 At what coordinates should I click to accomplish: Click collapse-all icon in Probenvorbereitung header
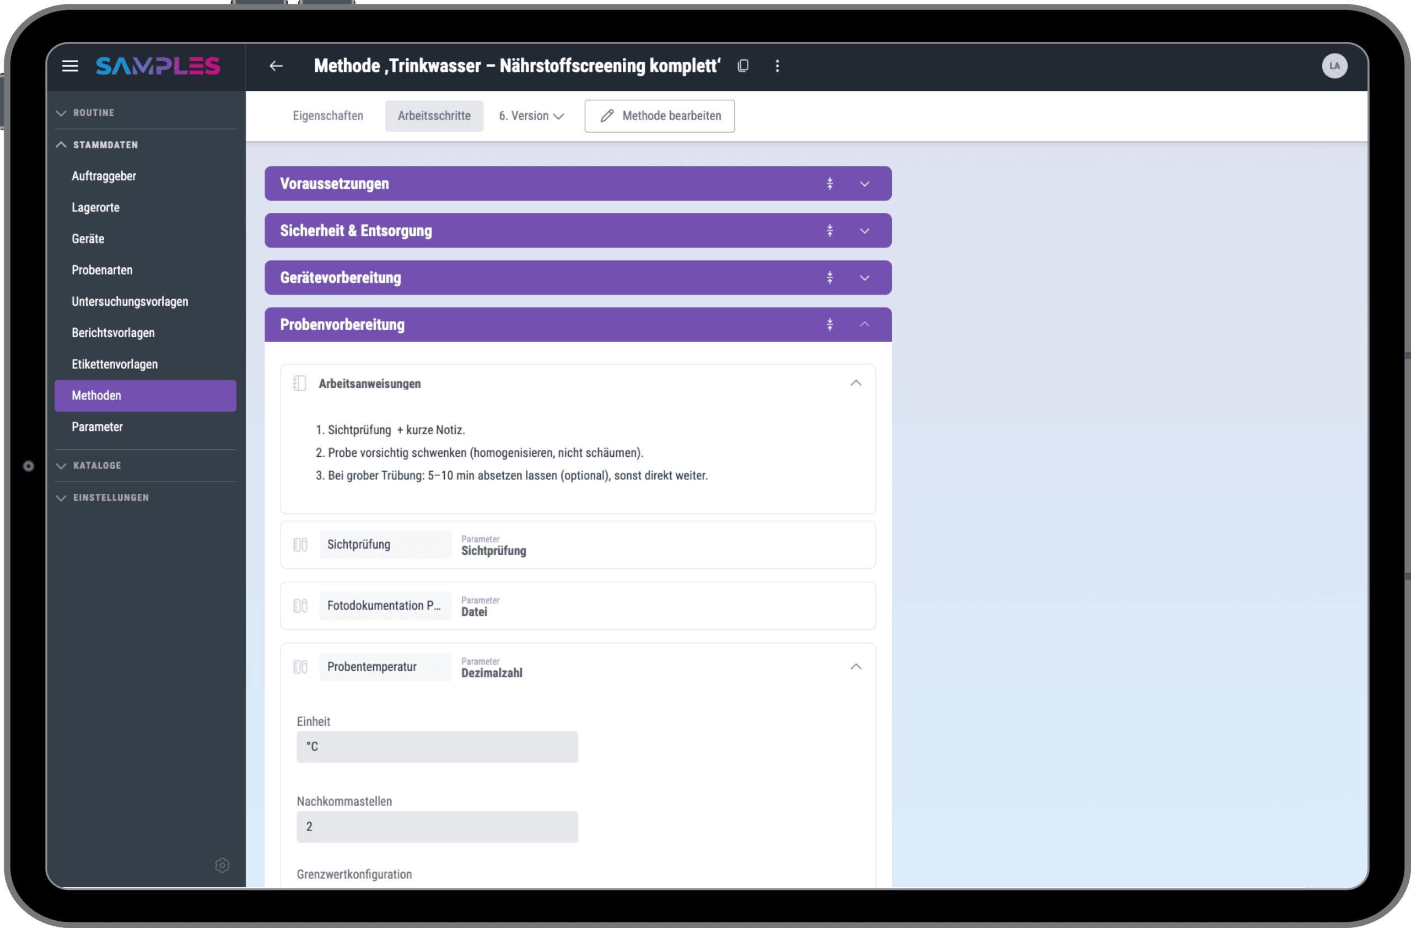coord(830,324)
